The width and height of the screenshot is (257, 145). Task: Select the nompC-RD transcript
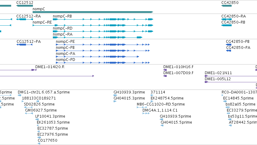click(103, 31)
